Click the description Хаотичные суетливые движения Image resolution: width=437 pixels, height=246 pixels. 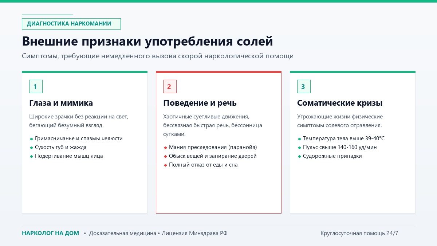click(213, 125)
